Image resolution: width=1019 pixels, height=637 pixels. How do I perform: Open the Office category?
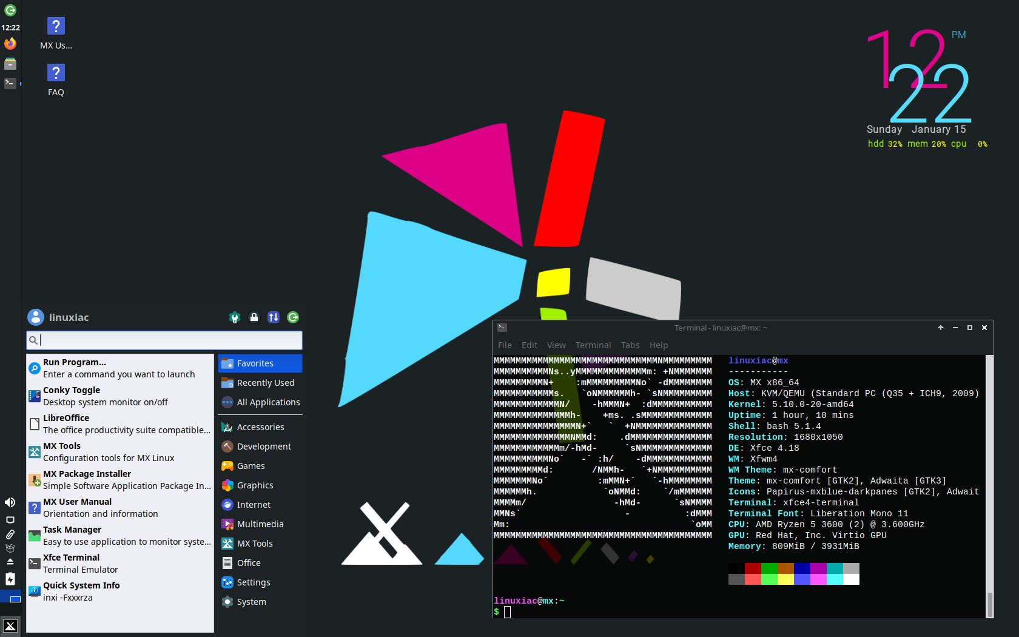(260, 563)
